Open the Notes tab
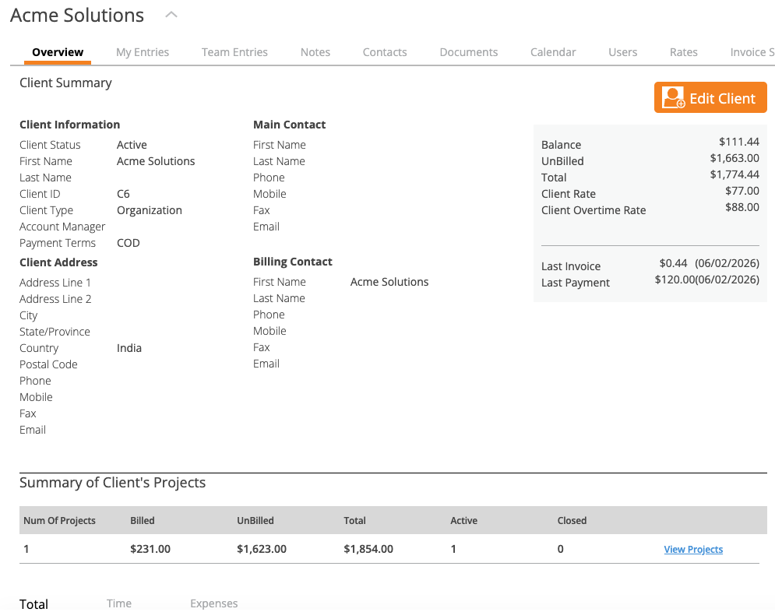 (315, 52)
